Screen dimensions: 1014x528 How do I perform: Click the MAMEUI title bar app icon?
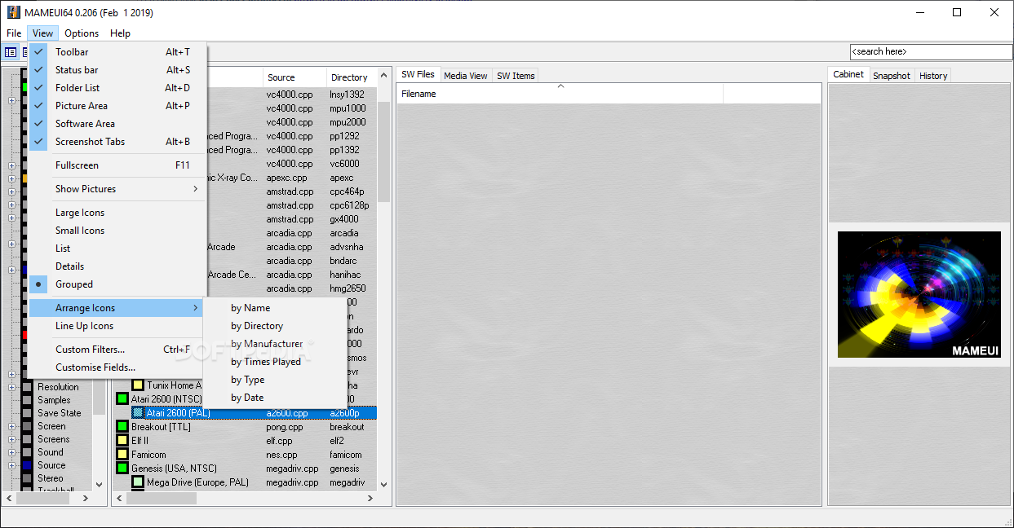(13, 12)
